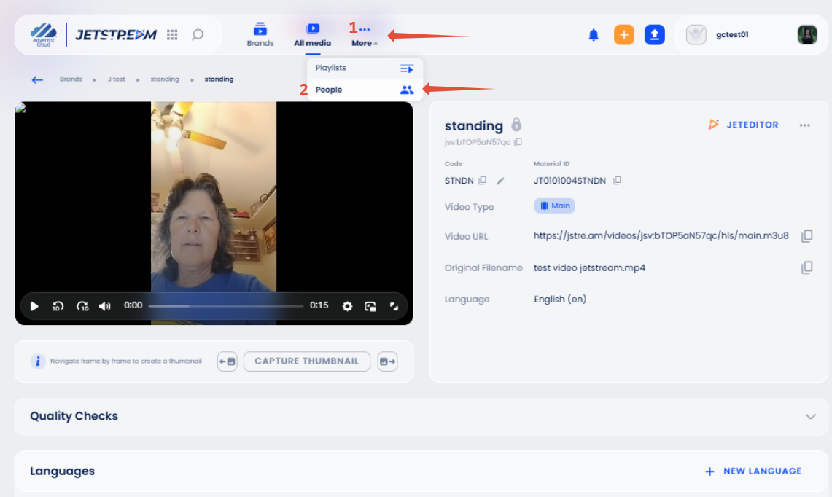The image size is (832, 497).
Task: Open JETEDITOR
Action: [x=743, y=125]
